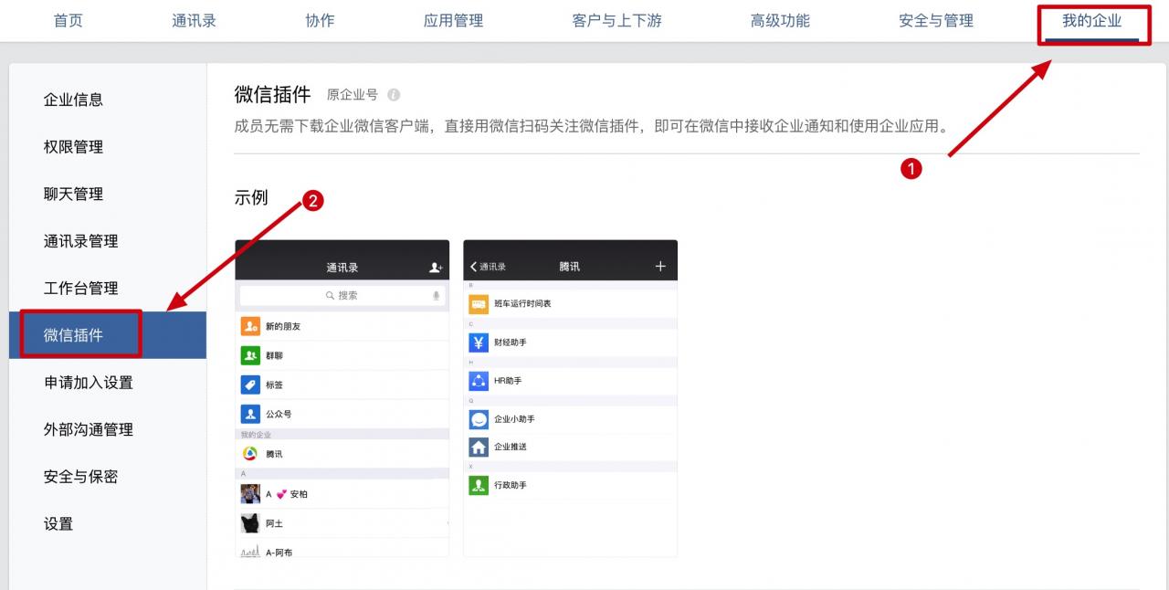Select the 我的企业 tab
The width and height of the screenshot is (1169, 590).
point(1092,20)
